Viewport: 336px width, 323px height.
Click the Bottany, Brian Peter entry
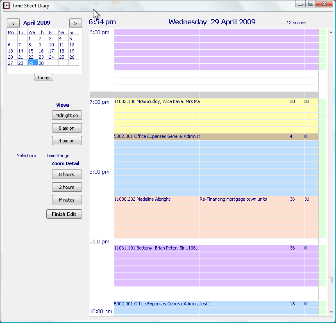tap(157, 248)
